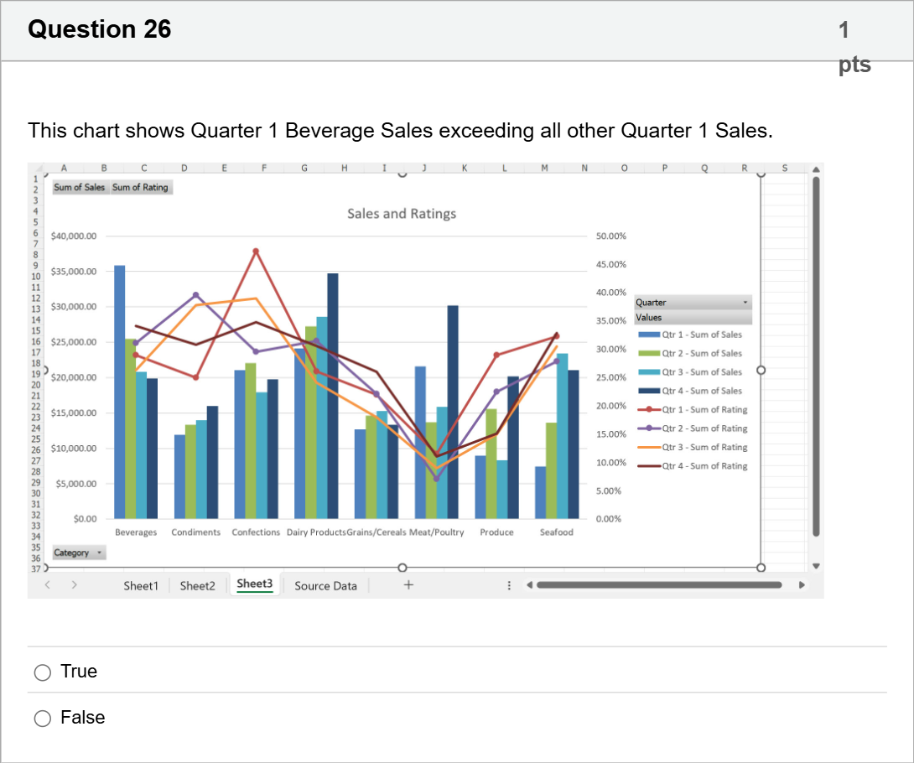Click the previous sheet navigation arrow
914x763 pixels.
coord(48,584)
